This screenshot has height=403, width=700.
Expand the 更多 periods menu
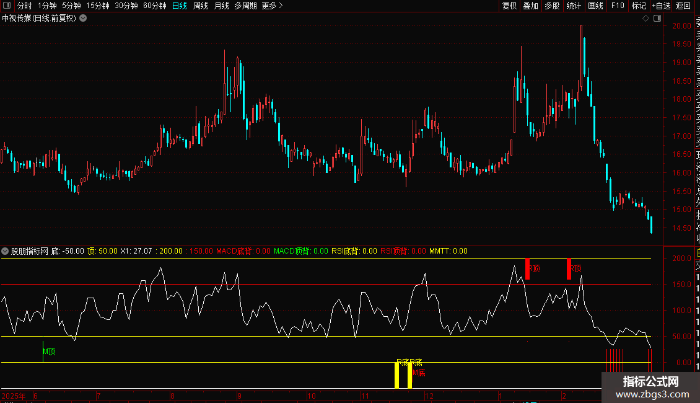coord(273,6)
